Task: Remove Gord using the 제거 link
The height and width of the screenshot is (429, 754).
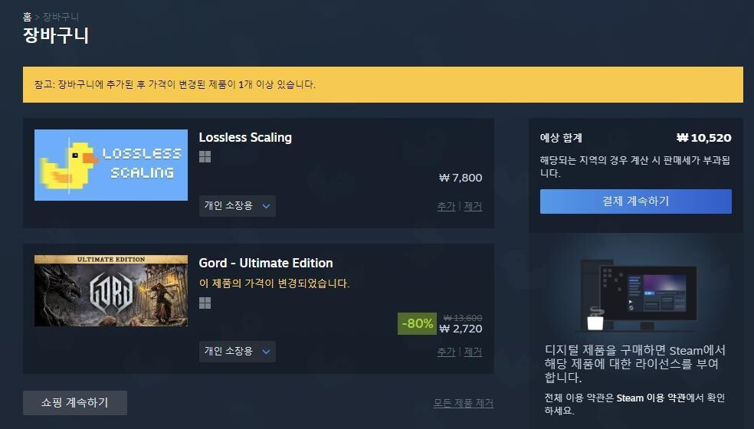Action: [x=473, y=352]
